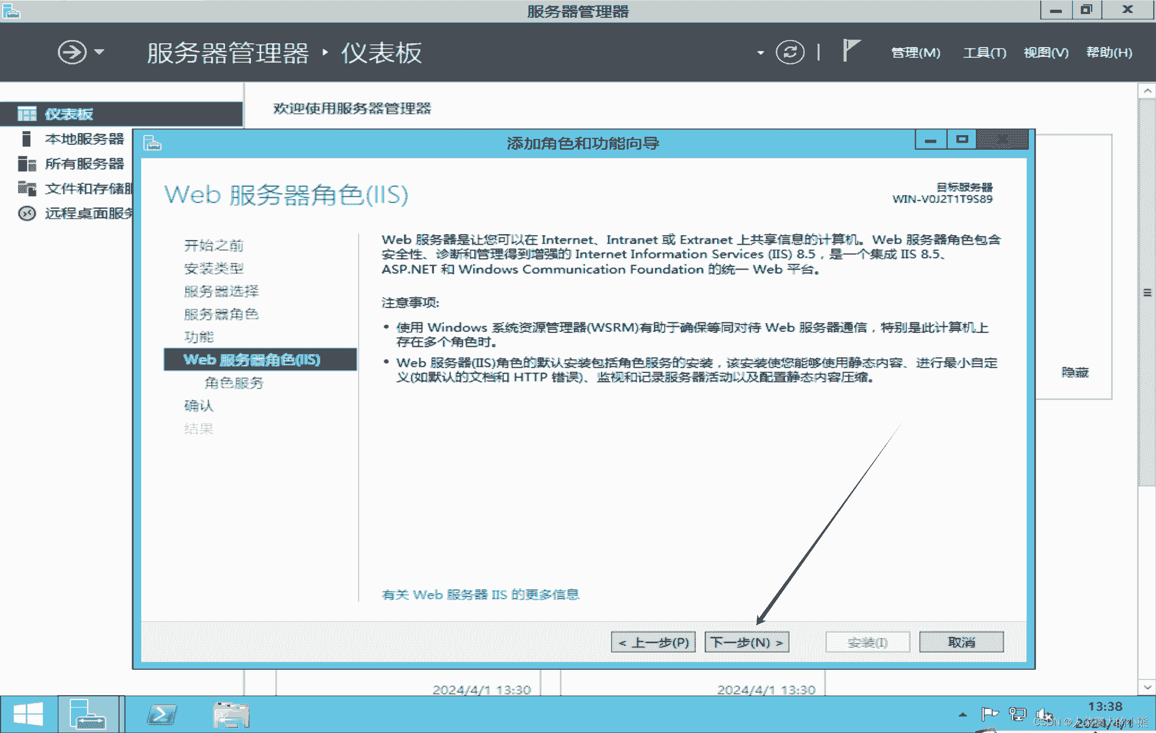Show hidden icons in the system tray
Image resolution: width=1156 pixels, height=733 pixels.
click(963, 714)
